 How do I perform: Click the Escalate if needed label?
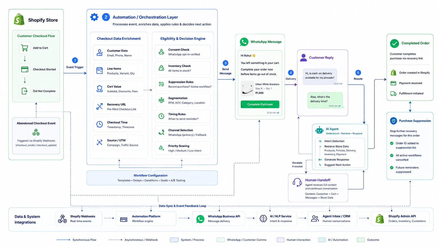297,165
